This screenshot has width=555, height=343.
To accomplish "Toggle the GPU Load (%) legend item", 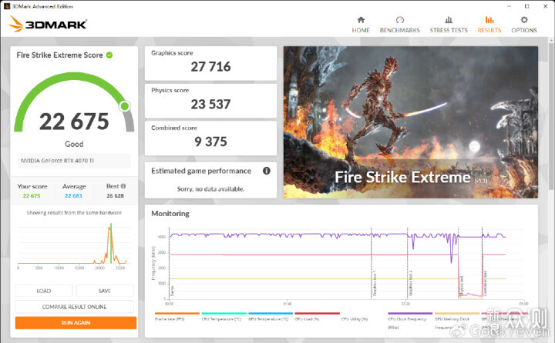I will point(317,317).
